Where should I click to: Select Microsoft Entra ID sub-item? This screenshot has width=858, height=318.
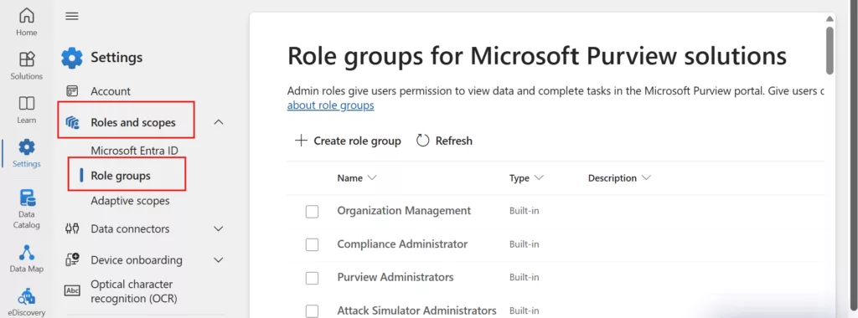pos(135,151)
